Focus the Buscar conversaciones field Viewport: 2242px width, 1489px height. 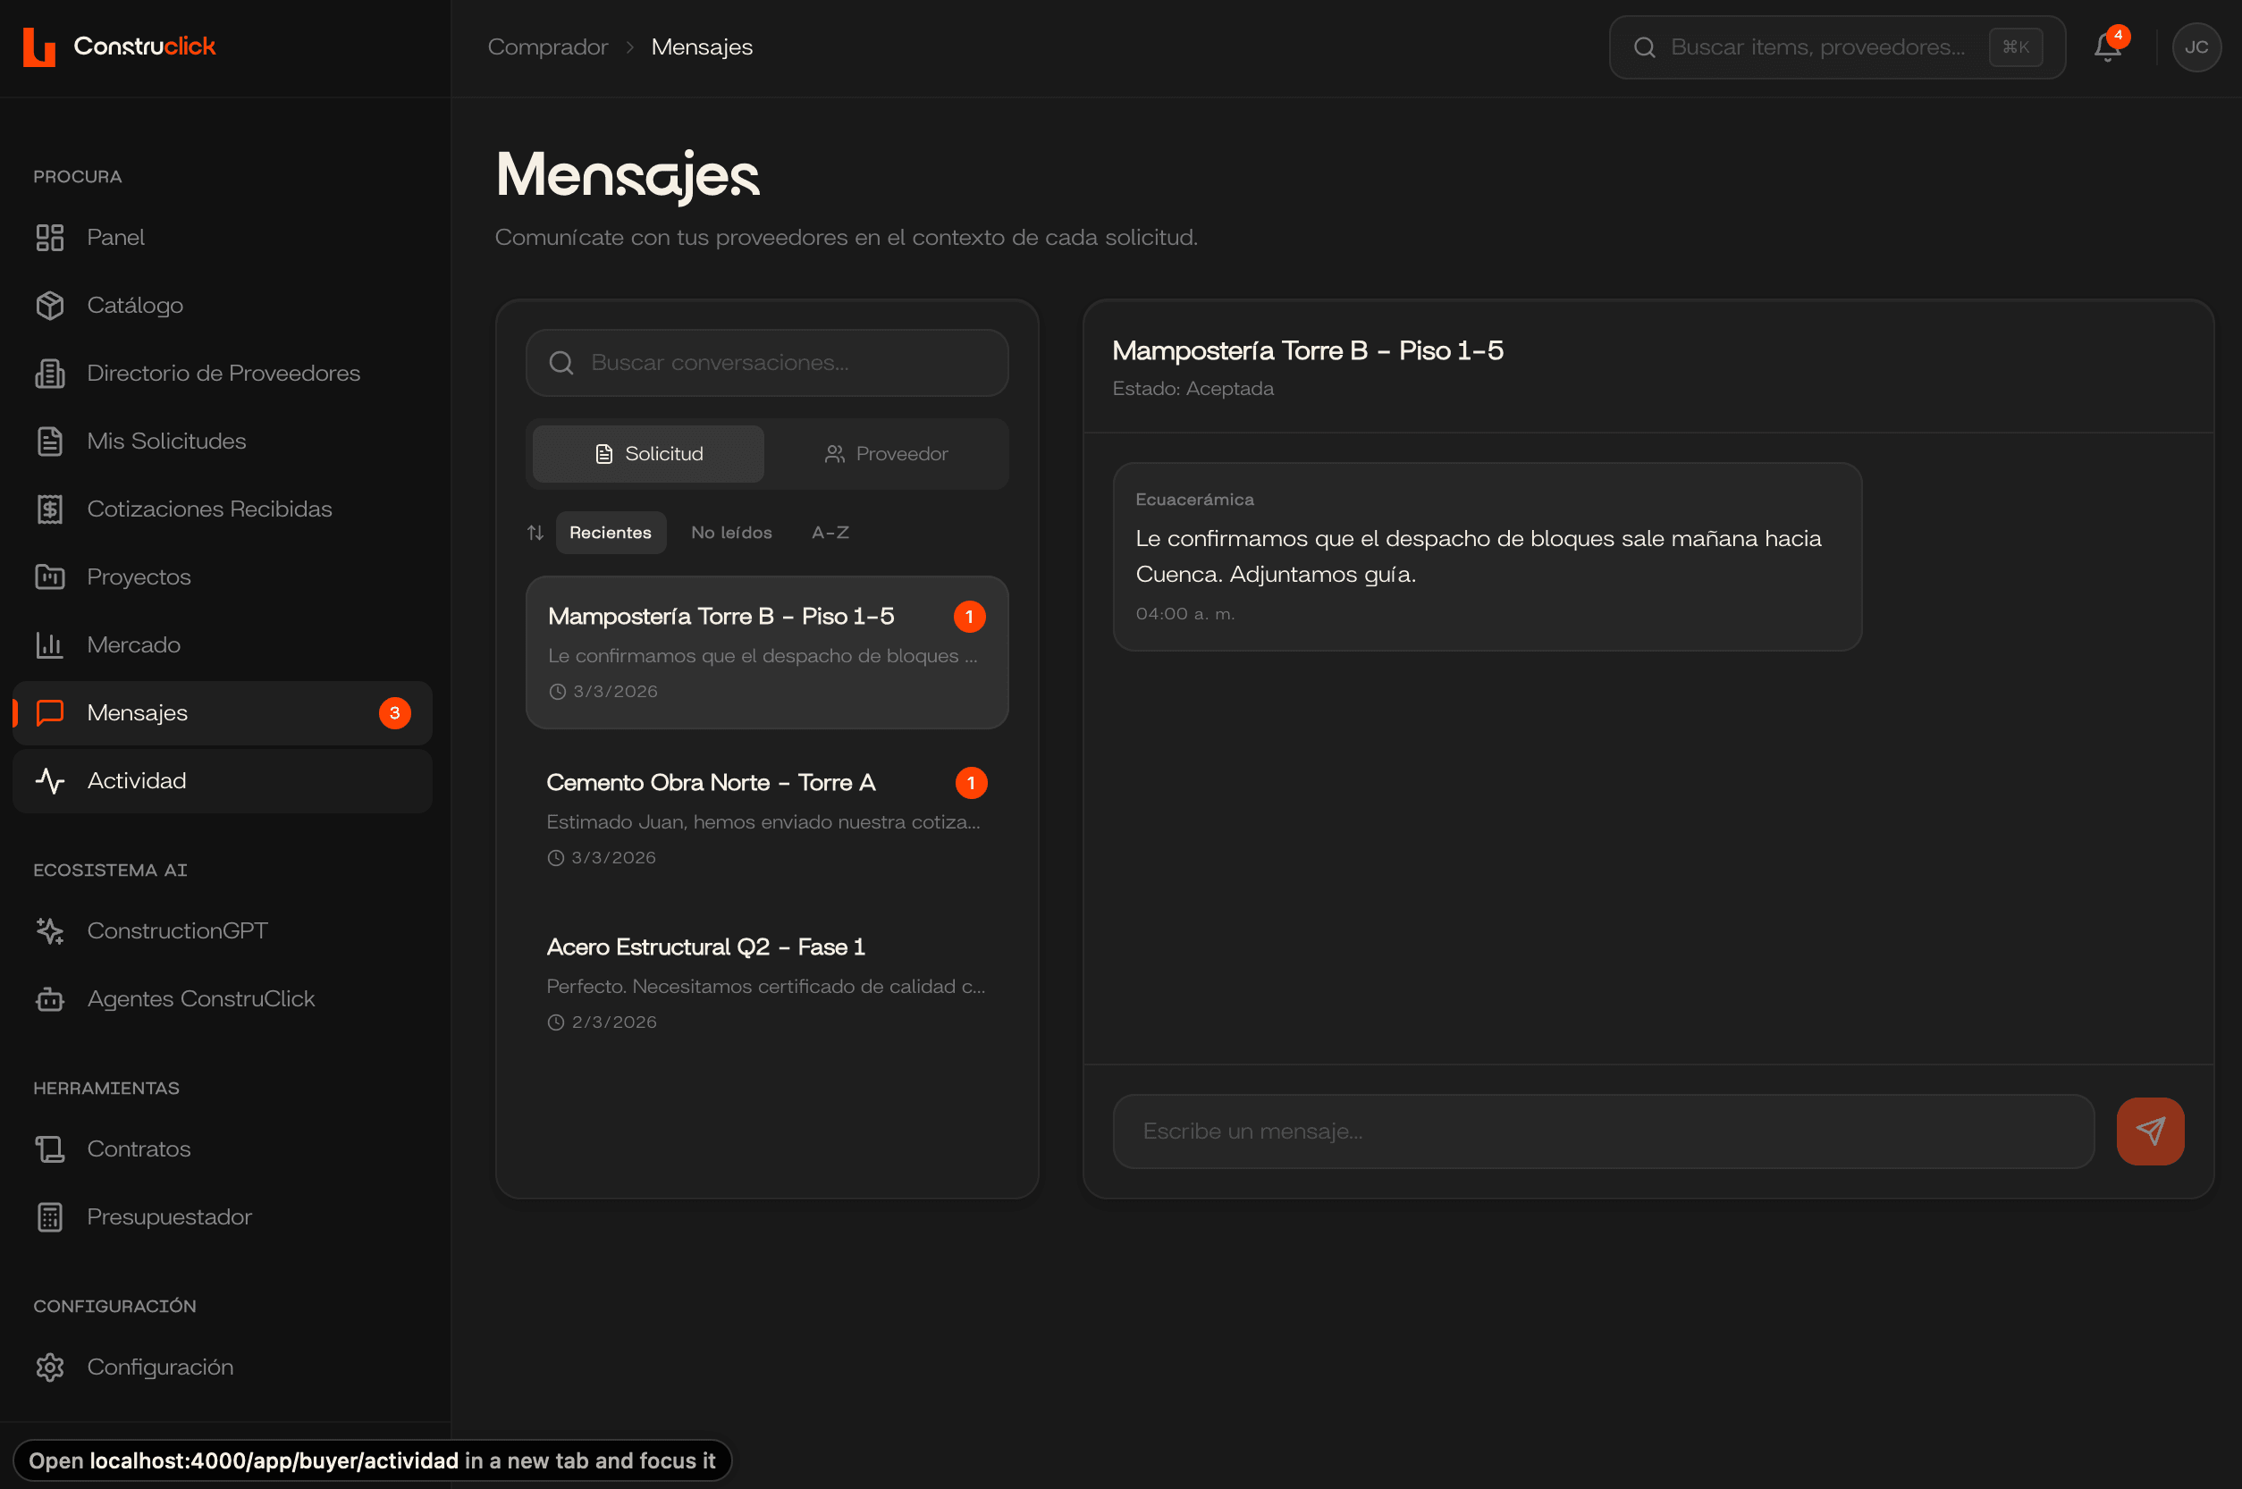[766, 363]
